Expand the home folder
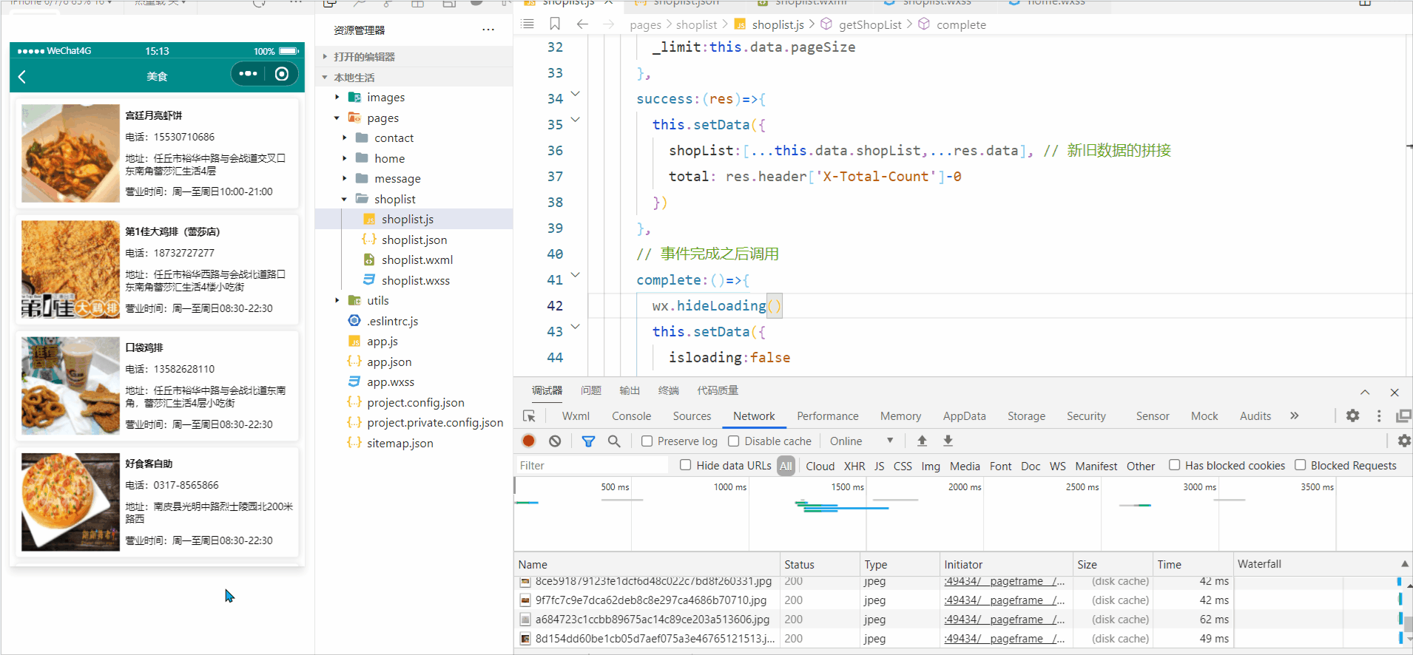Screen dimensions: 1413x655 point(344,158)
